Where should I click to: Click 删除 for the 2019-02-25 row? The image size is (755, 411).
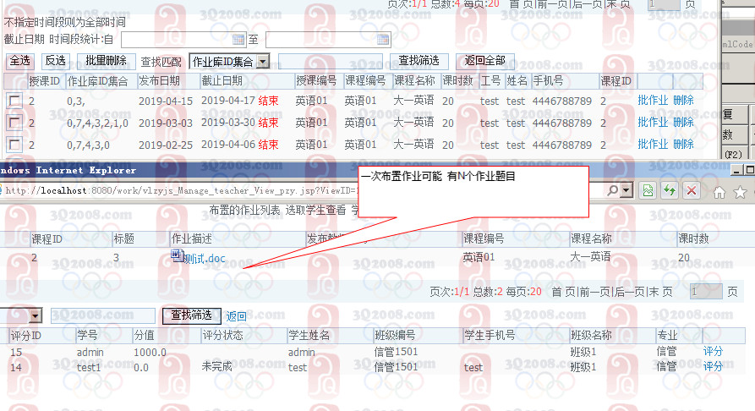(x=683, y=144)
